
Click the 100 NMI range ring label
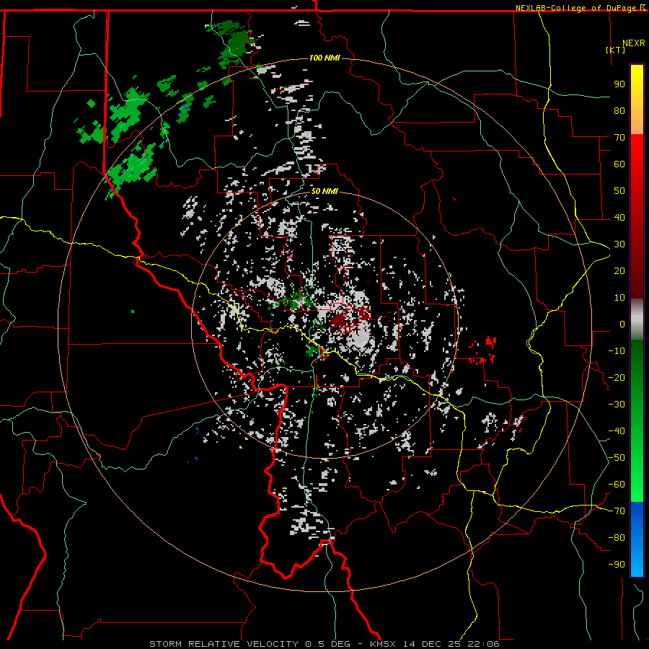point(324,58)
